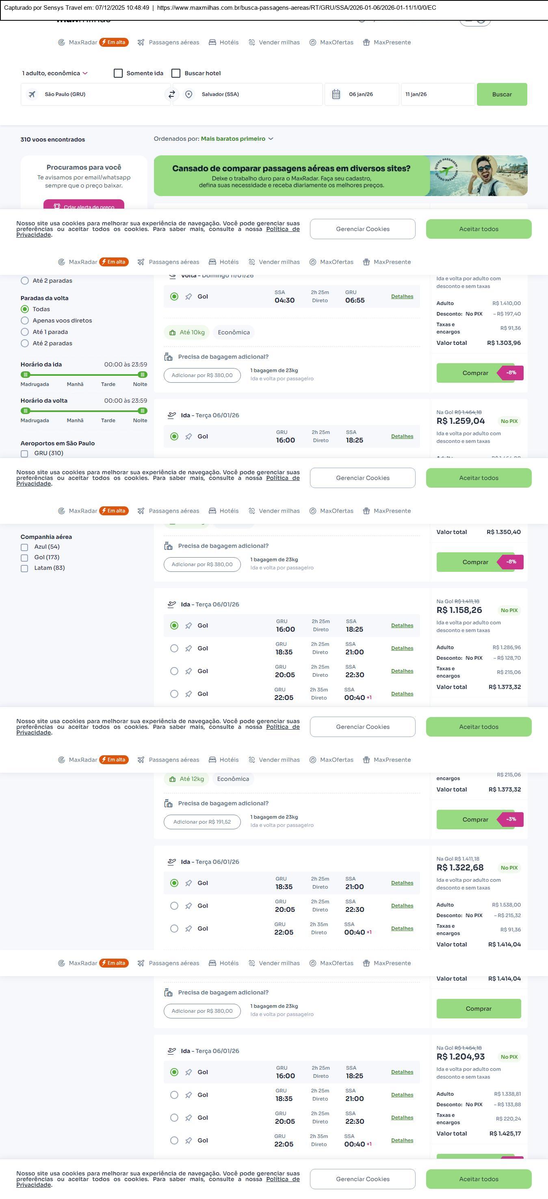Viewport: 548px width, 1199px height.
Task: Click the luggage icon on the Até 10kg badge
Action: 172,333
